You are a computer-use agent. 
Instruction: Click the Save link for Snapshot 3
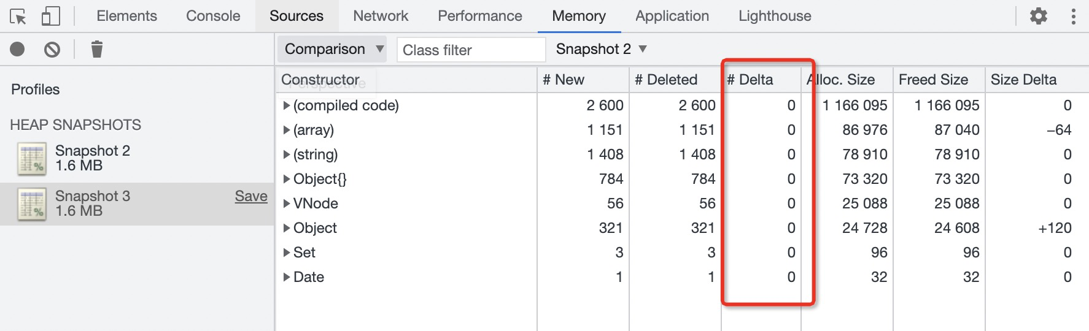coord(251,196)
